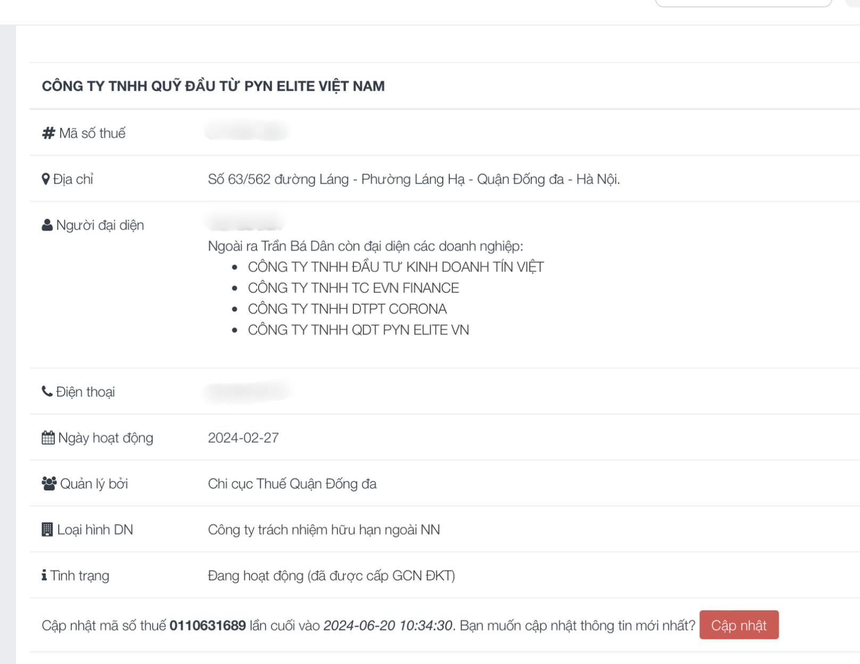Click the blurred phone number value
The width and height of the screenshot is (860, 664).
coord(247,392)
